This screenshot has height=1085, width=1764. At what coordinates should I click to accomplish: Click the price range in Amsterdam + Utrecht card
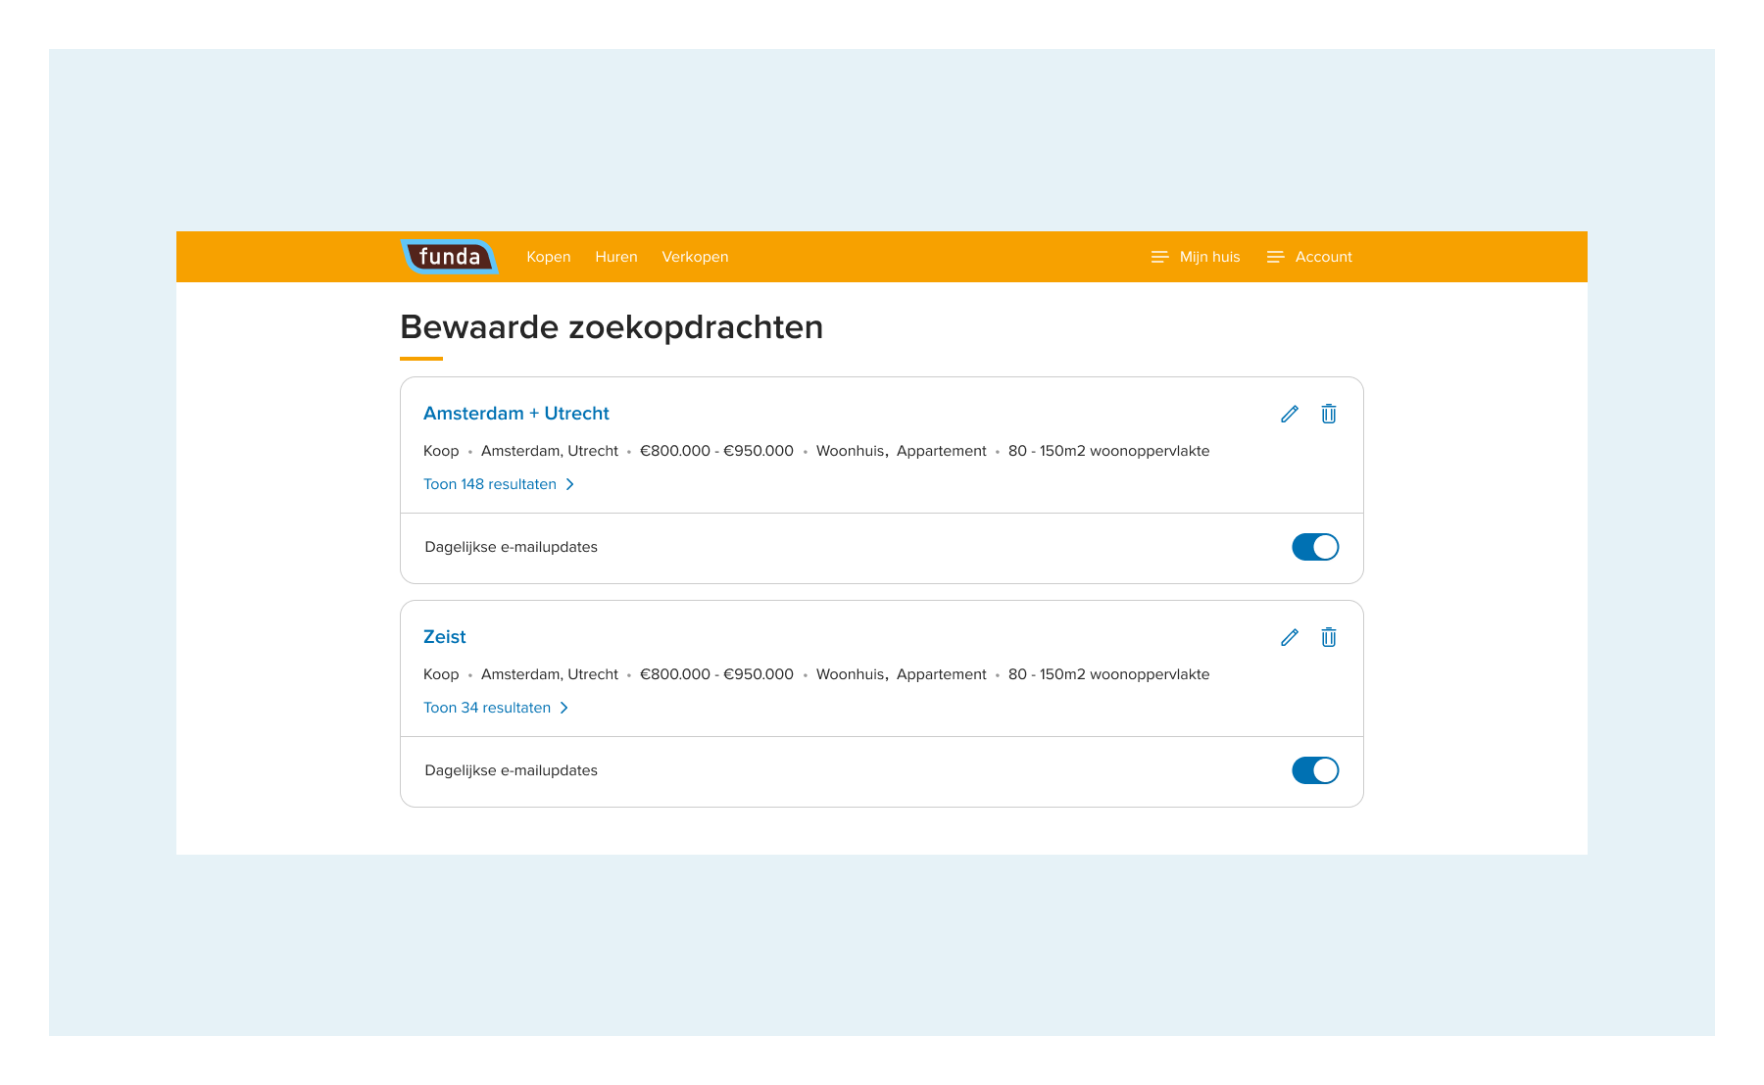(x=716, y=451)
